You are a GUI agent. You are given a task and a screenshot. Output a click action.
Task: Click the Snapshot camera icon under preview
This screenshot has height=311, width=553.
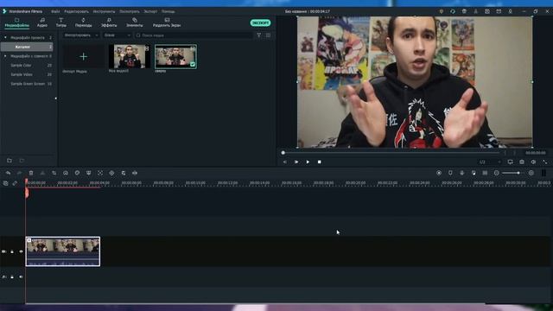click(522, 162)
